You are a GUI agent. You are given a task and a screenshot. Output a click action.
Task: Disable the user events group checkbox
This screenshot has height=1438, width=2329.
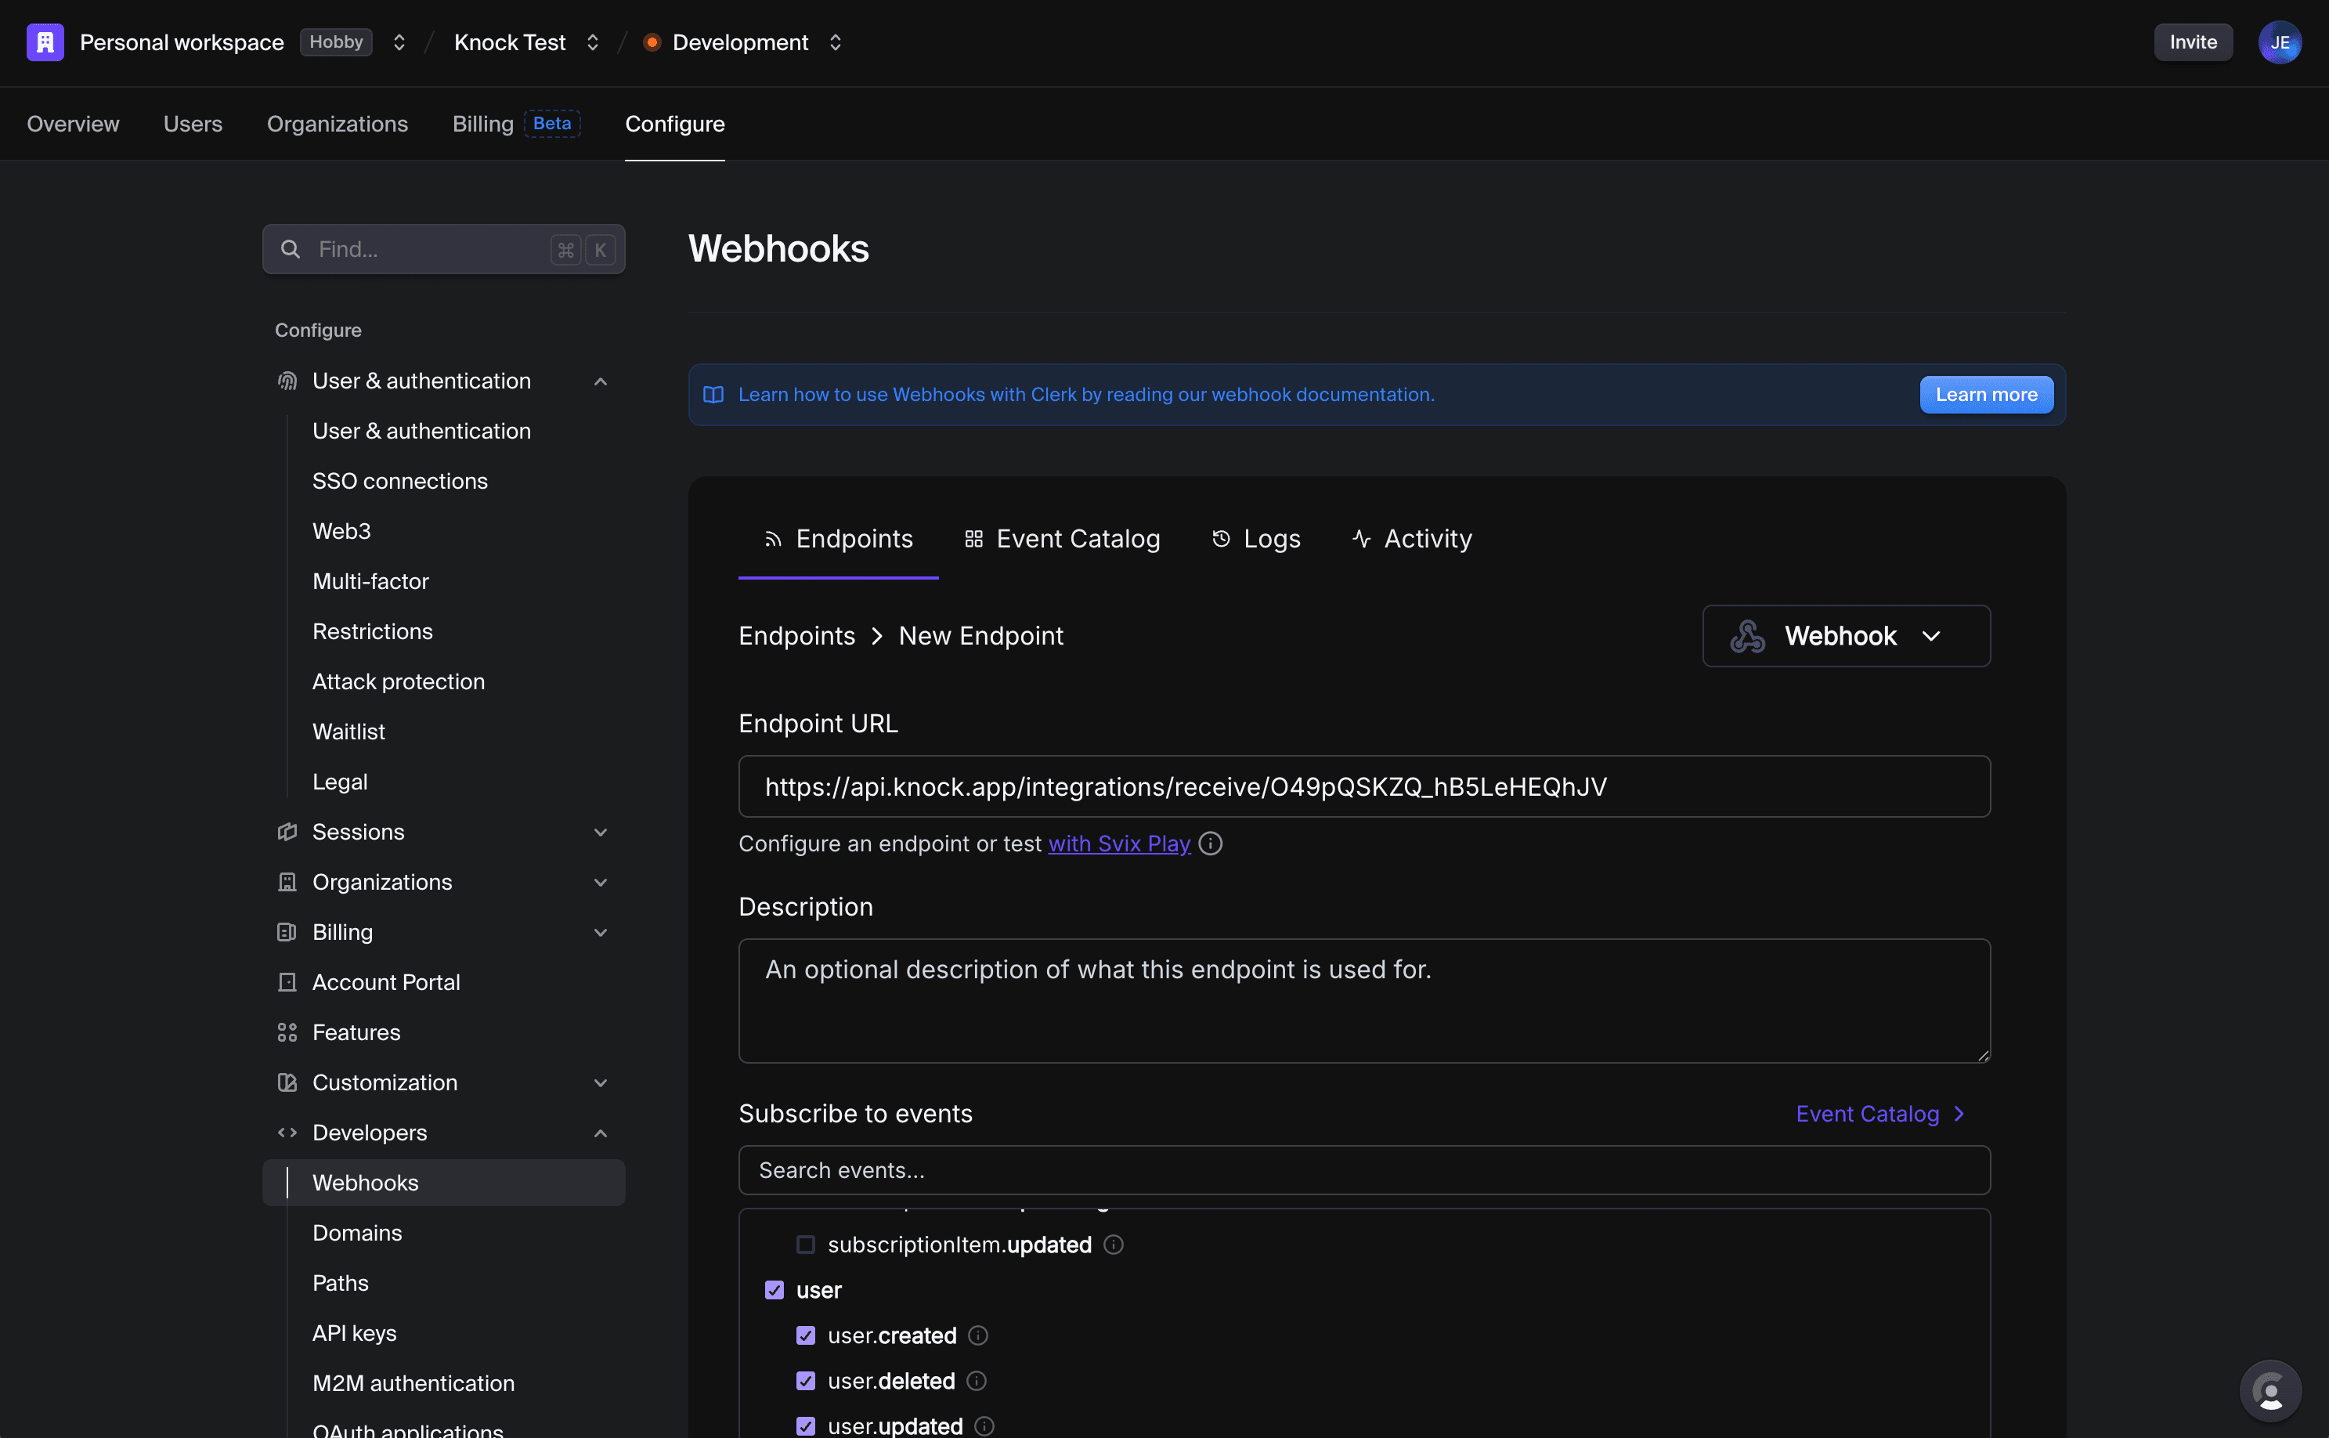point(774,1290)
